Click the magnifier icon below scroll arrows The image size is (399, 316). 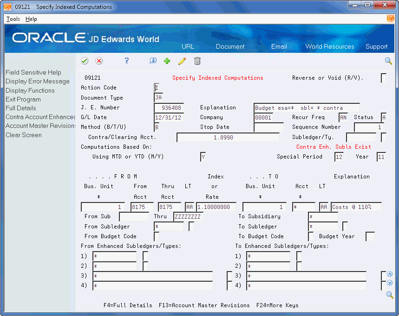pyautogui.click(x=390, y=295)
